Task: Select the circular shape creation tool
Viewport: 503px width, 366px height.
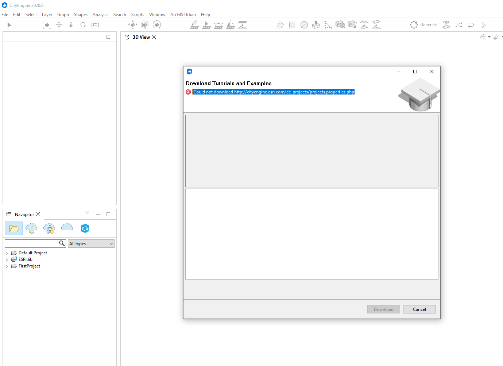Action: (x=304, y=25)
